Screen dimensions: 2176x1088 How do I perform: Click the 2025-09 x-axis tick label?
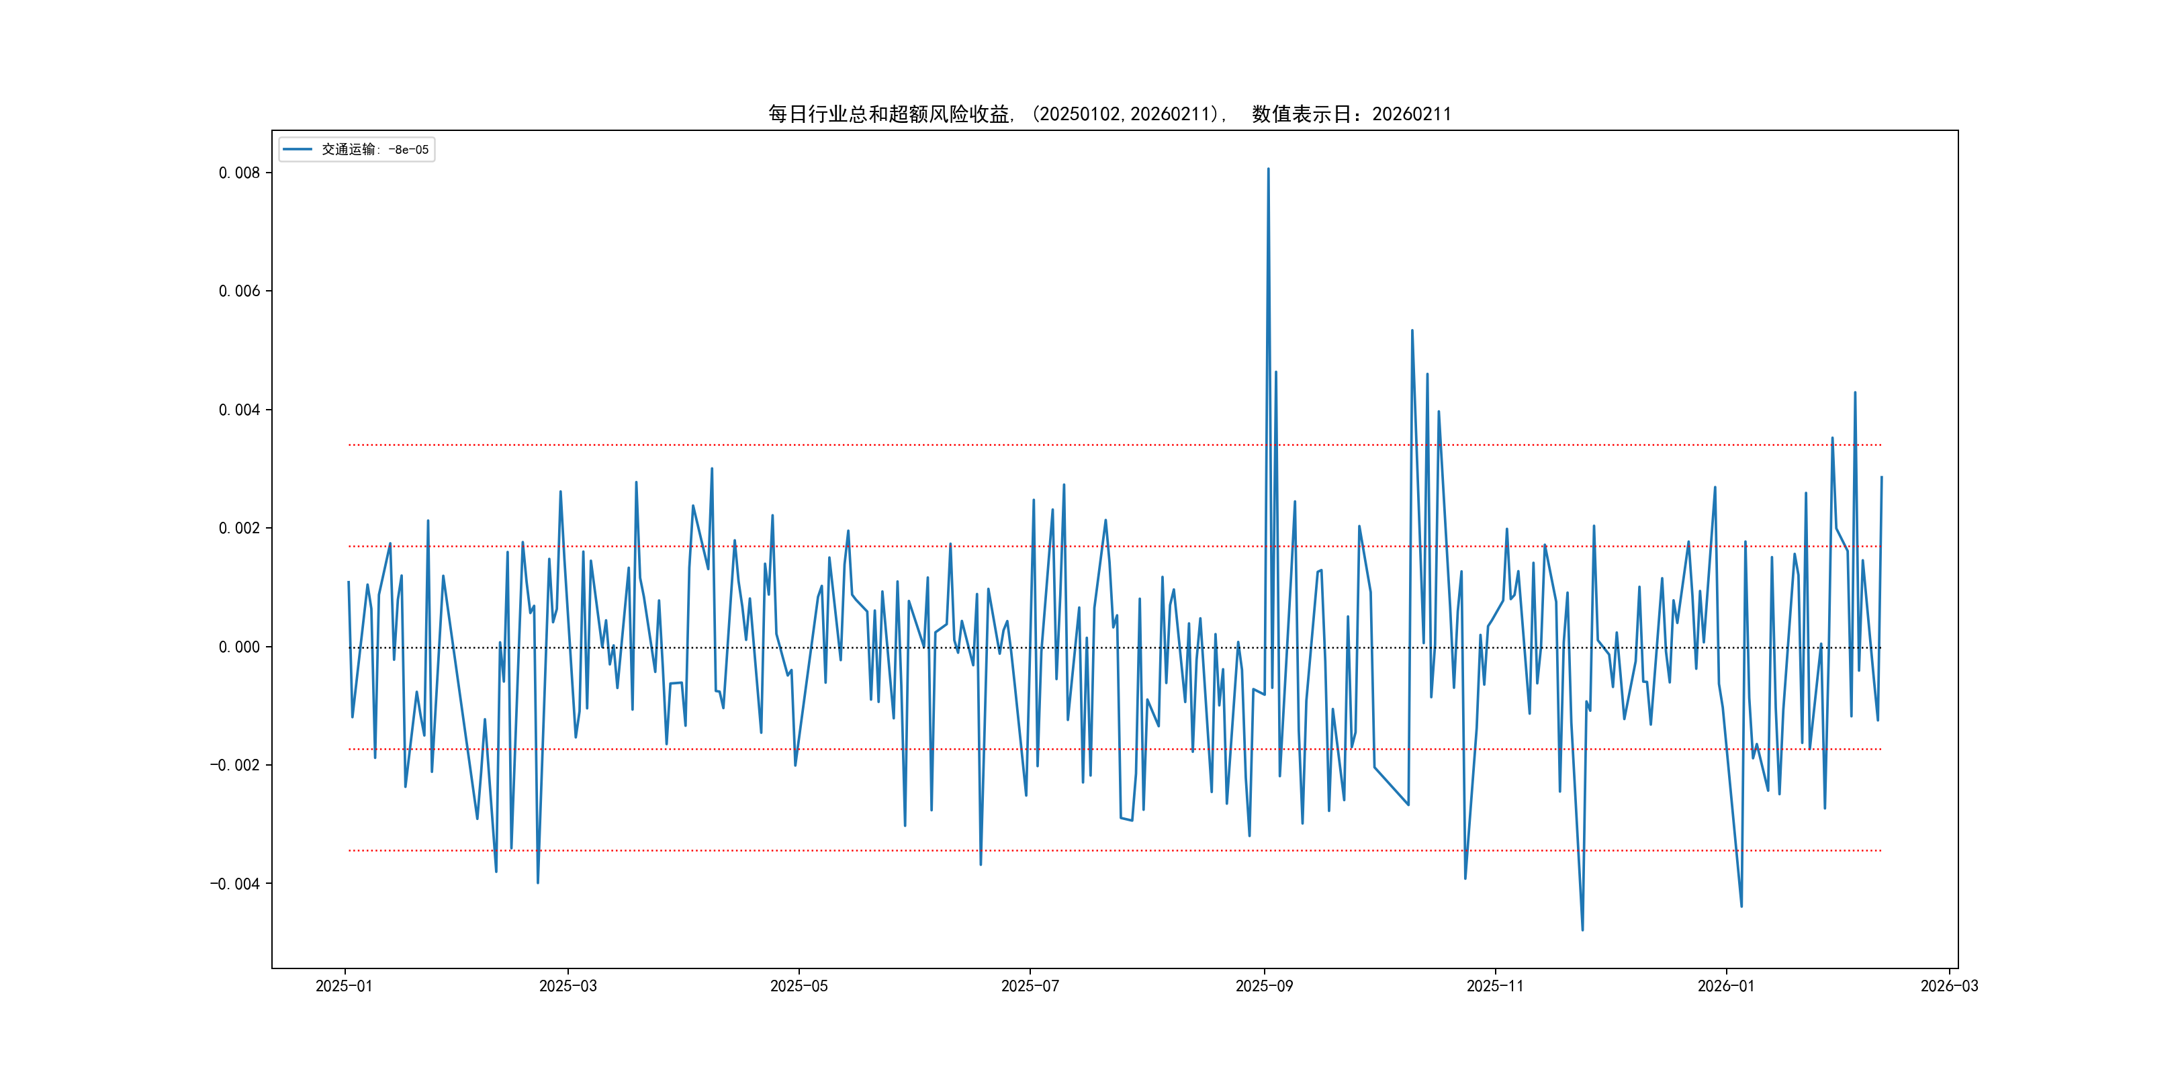click(x=1264, y=986)
